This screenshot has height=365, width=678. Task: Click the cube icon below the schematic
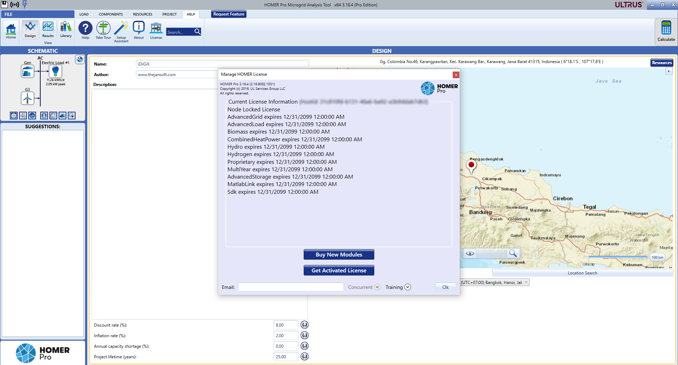(53, 116)
